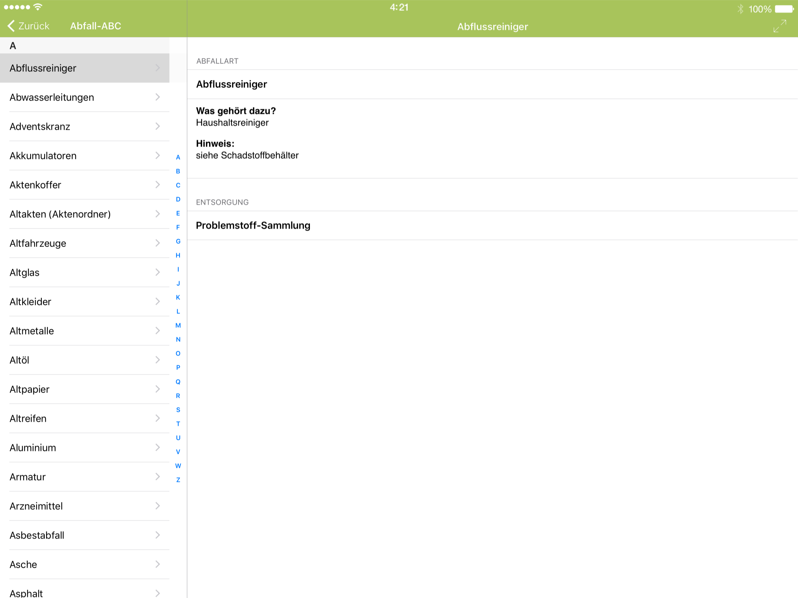Expand detail view with fullscreen arrows icon

point(780,26)
